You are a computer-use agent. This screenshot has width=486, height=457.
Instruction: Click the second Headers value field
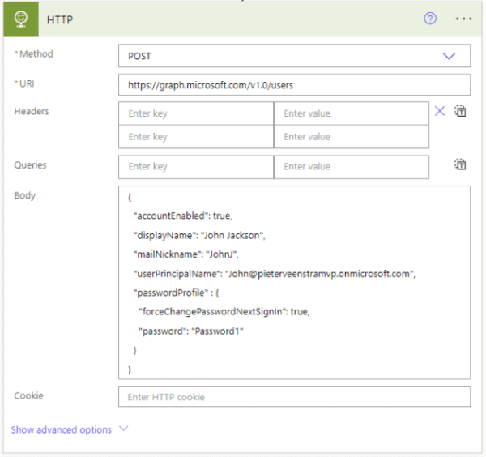point(351,137)
